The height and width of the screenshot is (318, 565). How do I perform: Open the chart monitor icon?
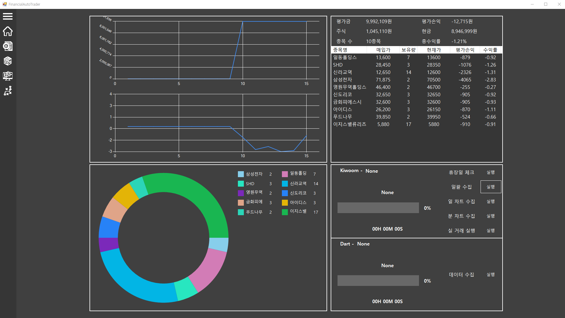pyautogui.click(x=8, y=76)
